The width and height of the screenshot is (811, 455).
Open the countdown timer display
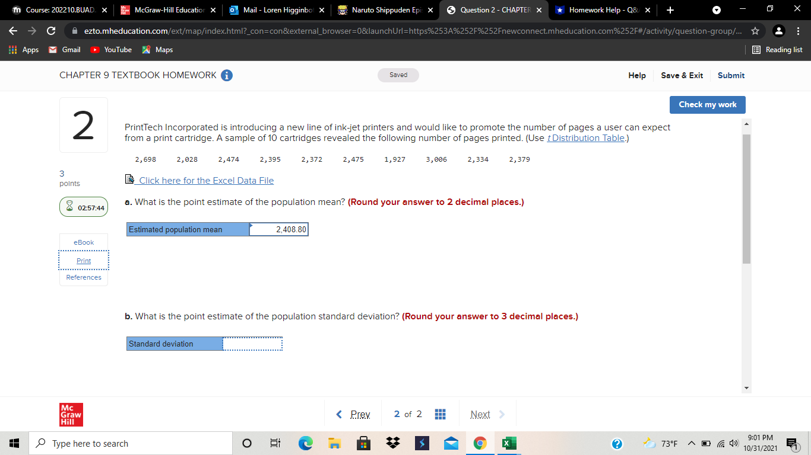83,207
